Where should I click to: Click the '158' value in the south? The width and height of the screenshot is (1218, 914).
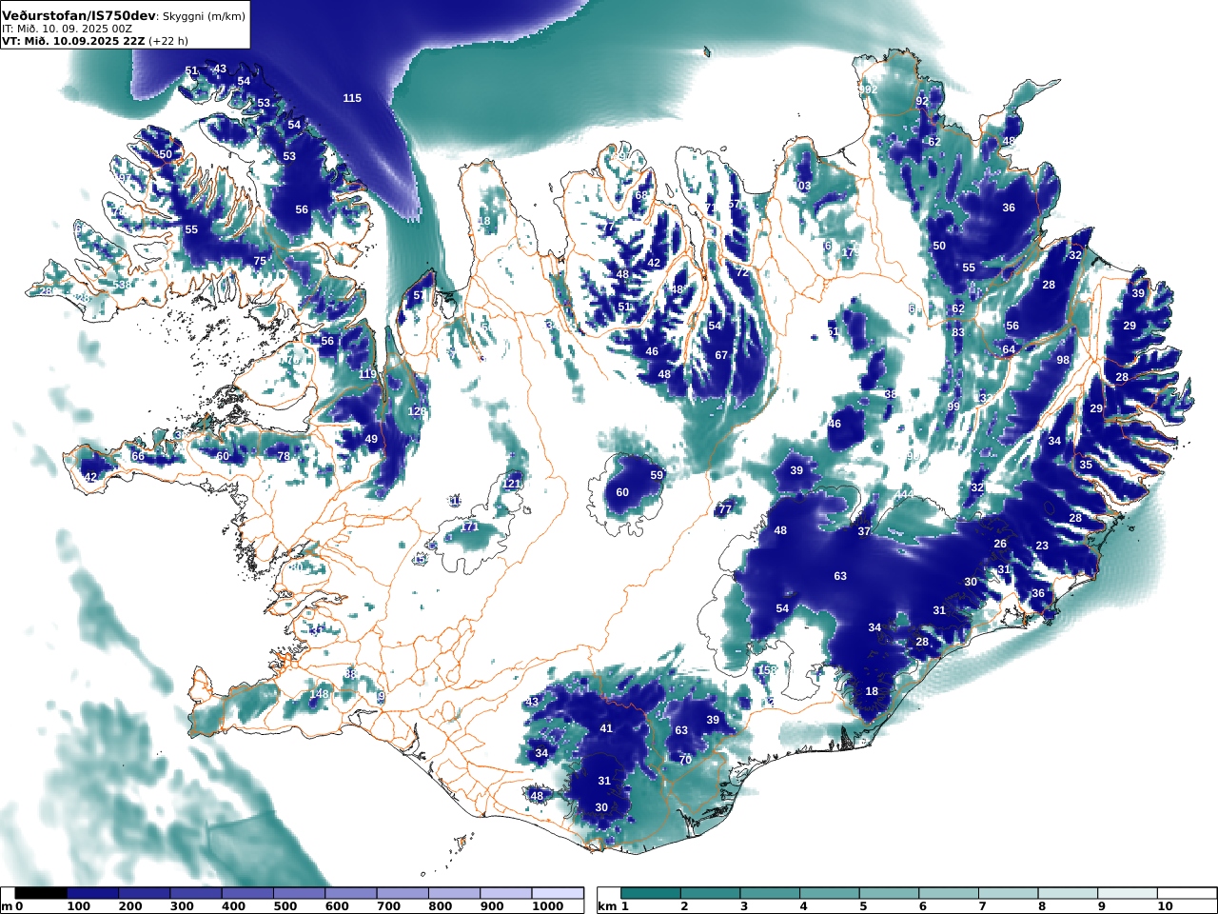pyautogui.click(x=768, y=670)
